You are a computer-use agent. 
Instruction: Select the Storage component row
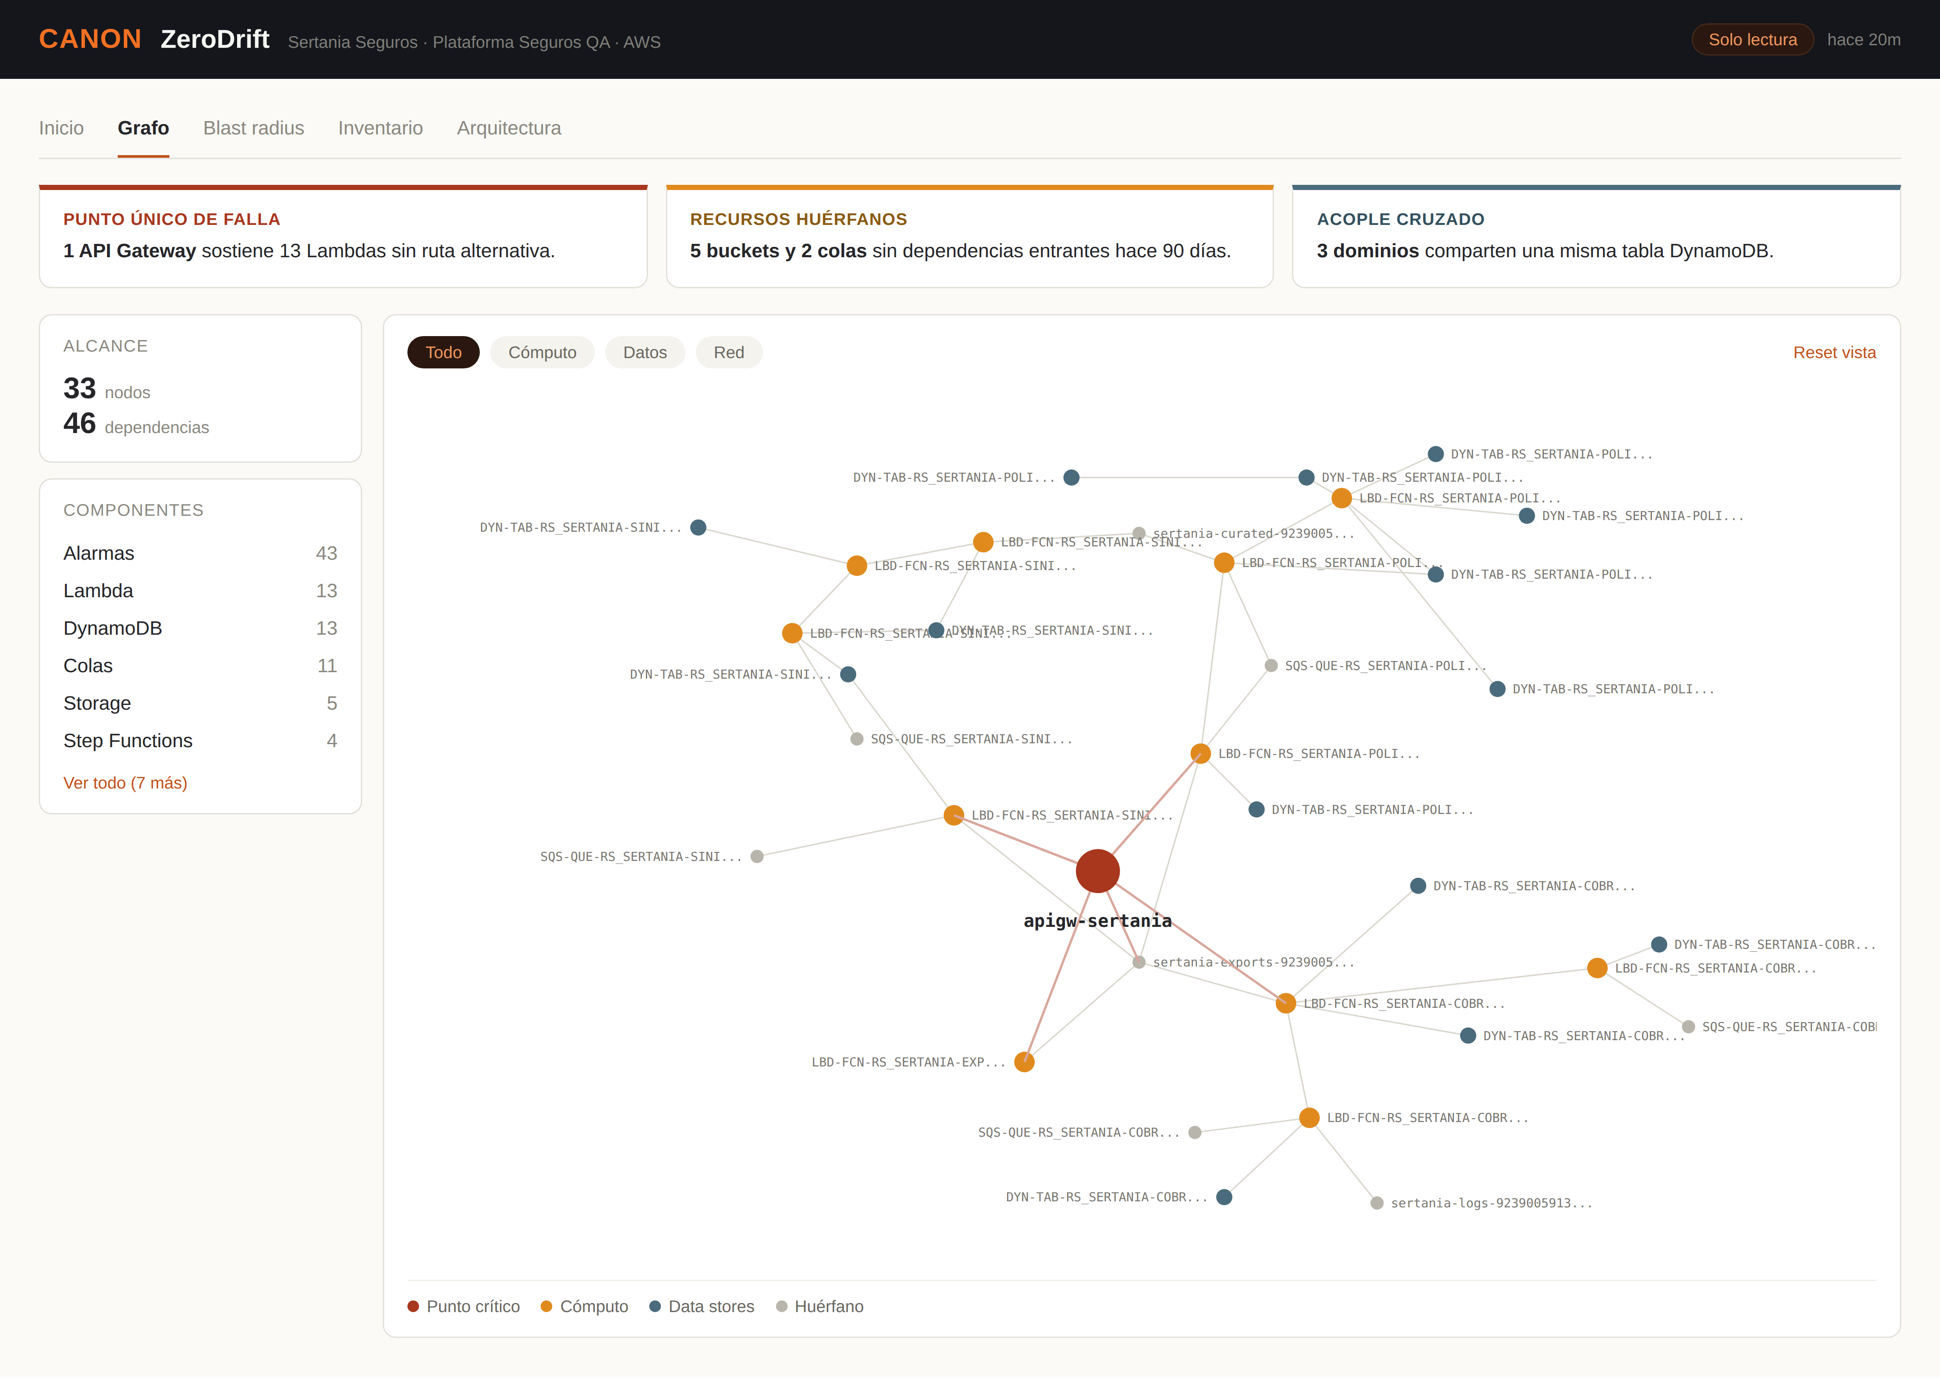(x=200, y=703)
